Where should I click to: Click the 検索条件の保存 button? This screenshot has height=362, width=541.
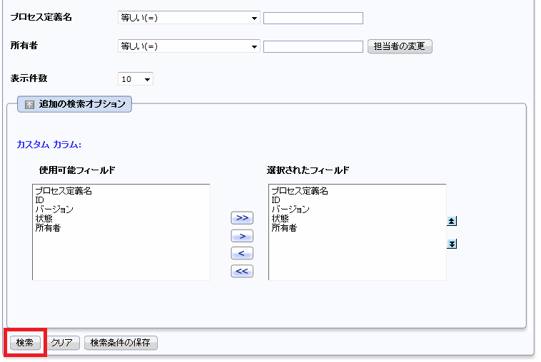[121, 343]
